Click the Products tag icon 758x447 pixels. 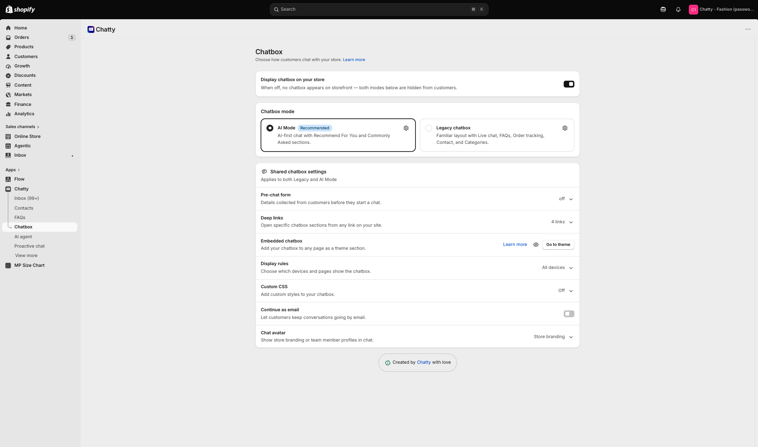coord(8,47)
